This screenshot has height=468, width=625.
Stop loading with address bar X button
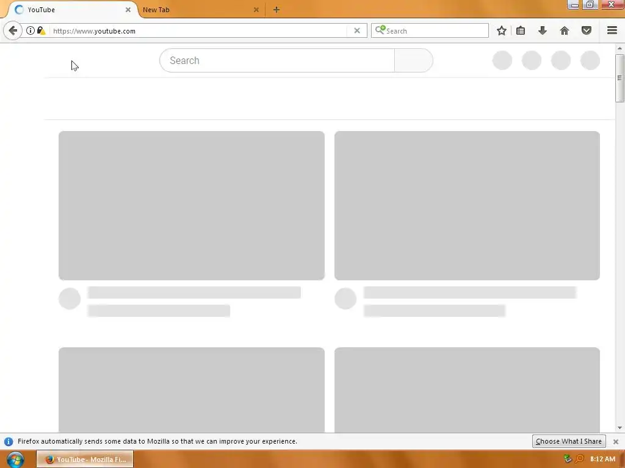pos(357,30)
